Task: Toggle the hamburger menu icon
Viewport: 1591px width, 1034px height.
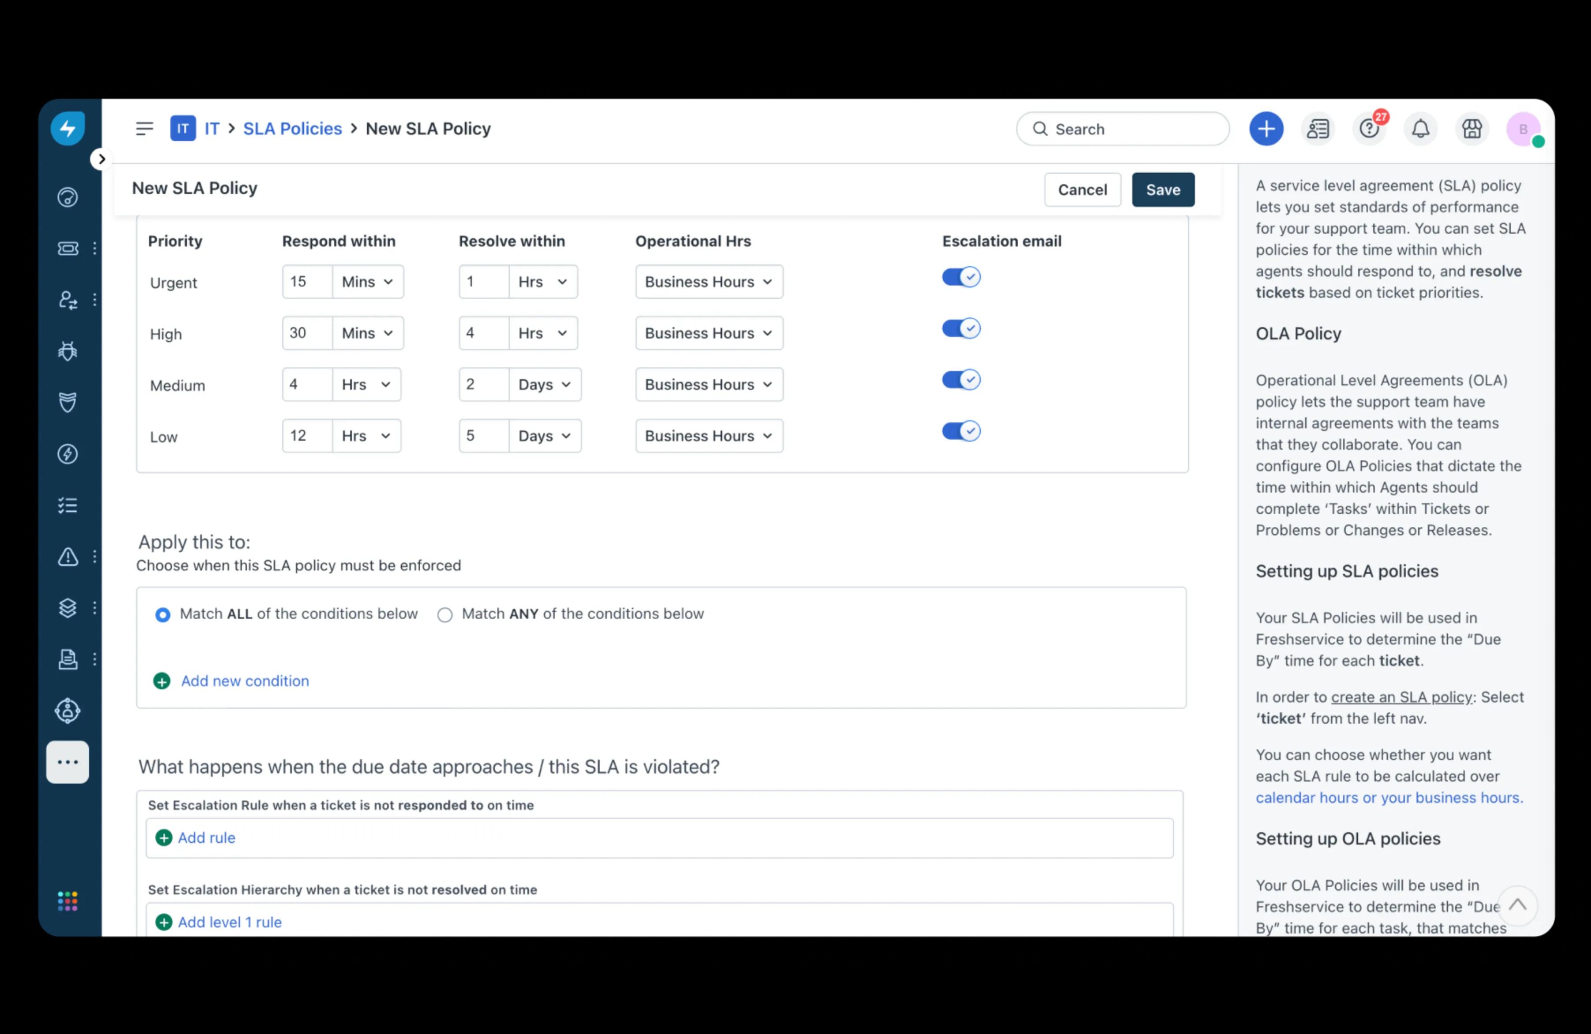Action: 144,128
